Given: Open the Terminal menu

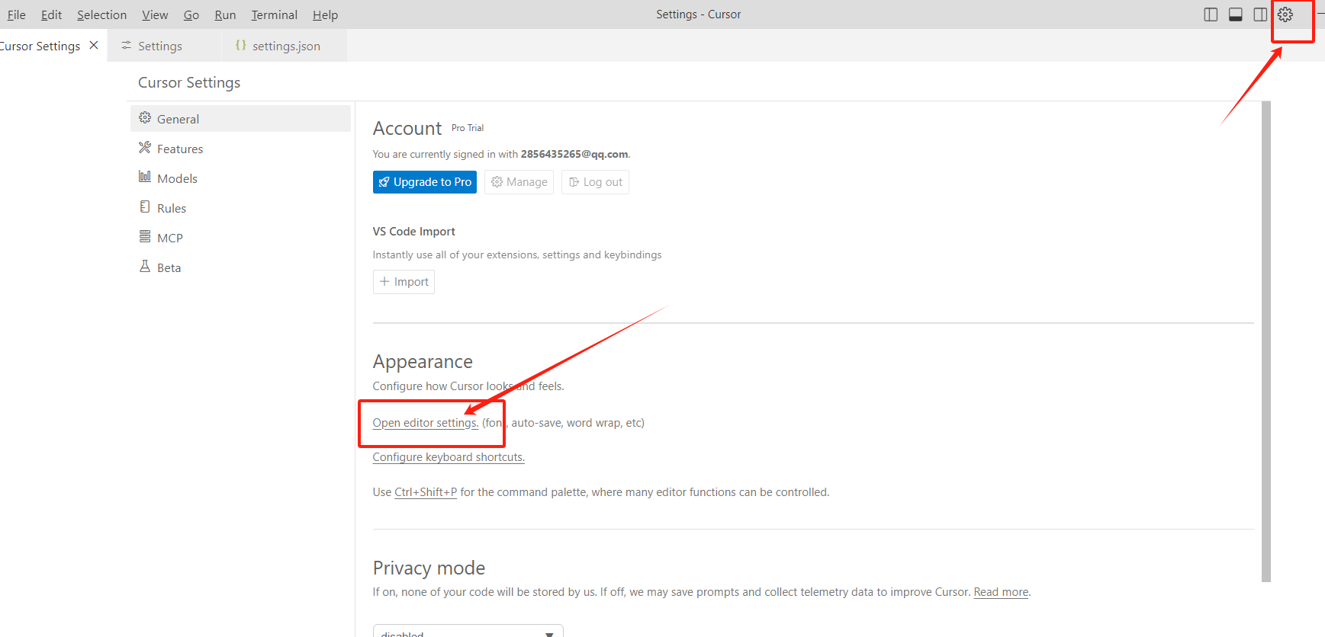Looking at the screenshot, I should pos(274,14).
